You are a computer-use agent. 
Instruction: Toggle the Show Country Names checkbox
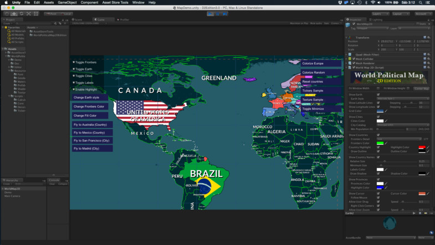pos(378,157)
